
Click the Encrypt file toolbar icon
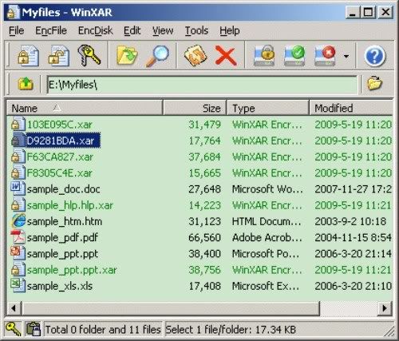[28, 56]
